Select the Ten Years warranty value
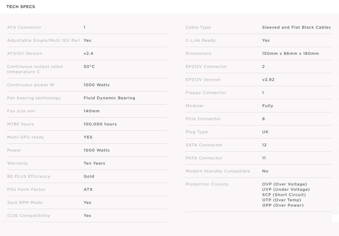 click(94, 163)
